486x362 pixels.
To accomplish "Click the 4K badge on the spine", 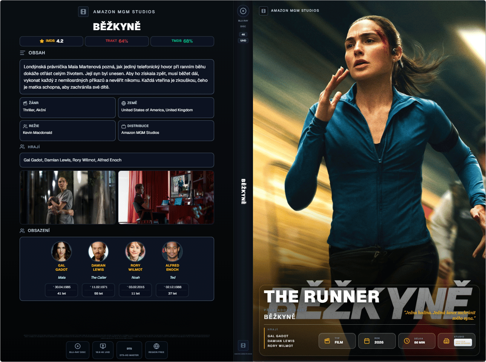I will tap(243, 34).
